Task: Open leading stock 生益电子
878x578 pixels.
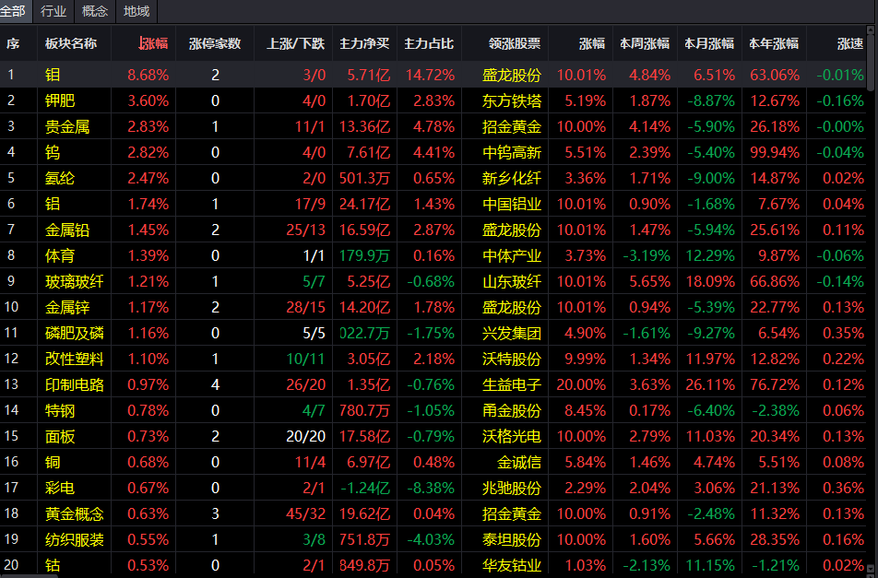Action: 512,384
